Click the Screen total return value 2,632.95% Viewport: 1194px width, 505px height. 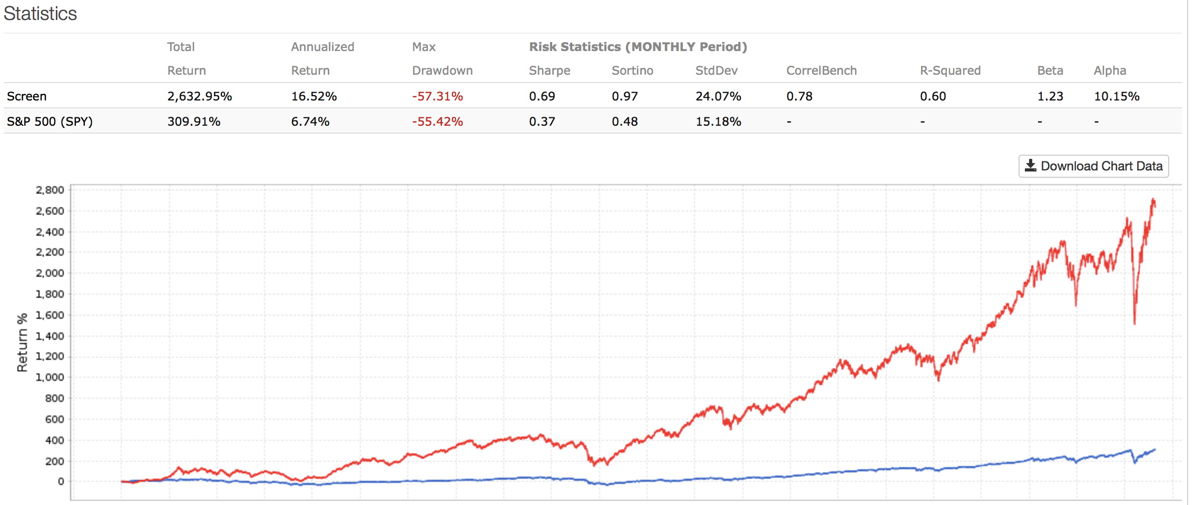pos(199,96)
